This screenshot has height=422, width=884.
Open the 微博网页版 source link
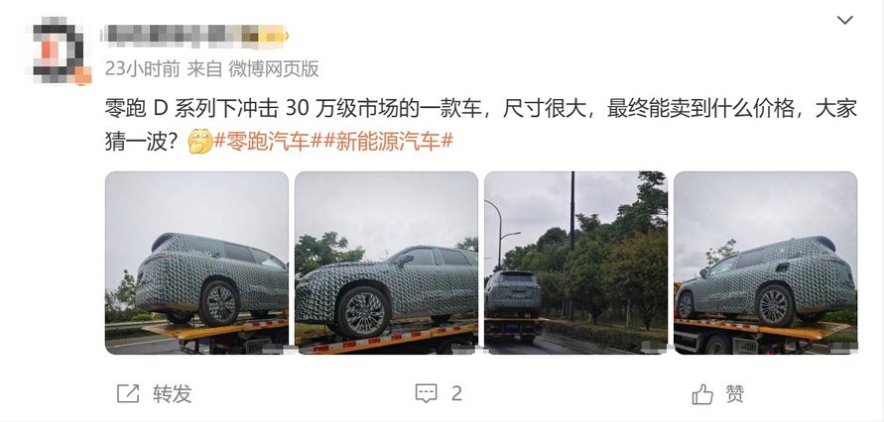pyautogui.click(x=274, y=69)
